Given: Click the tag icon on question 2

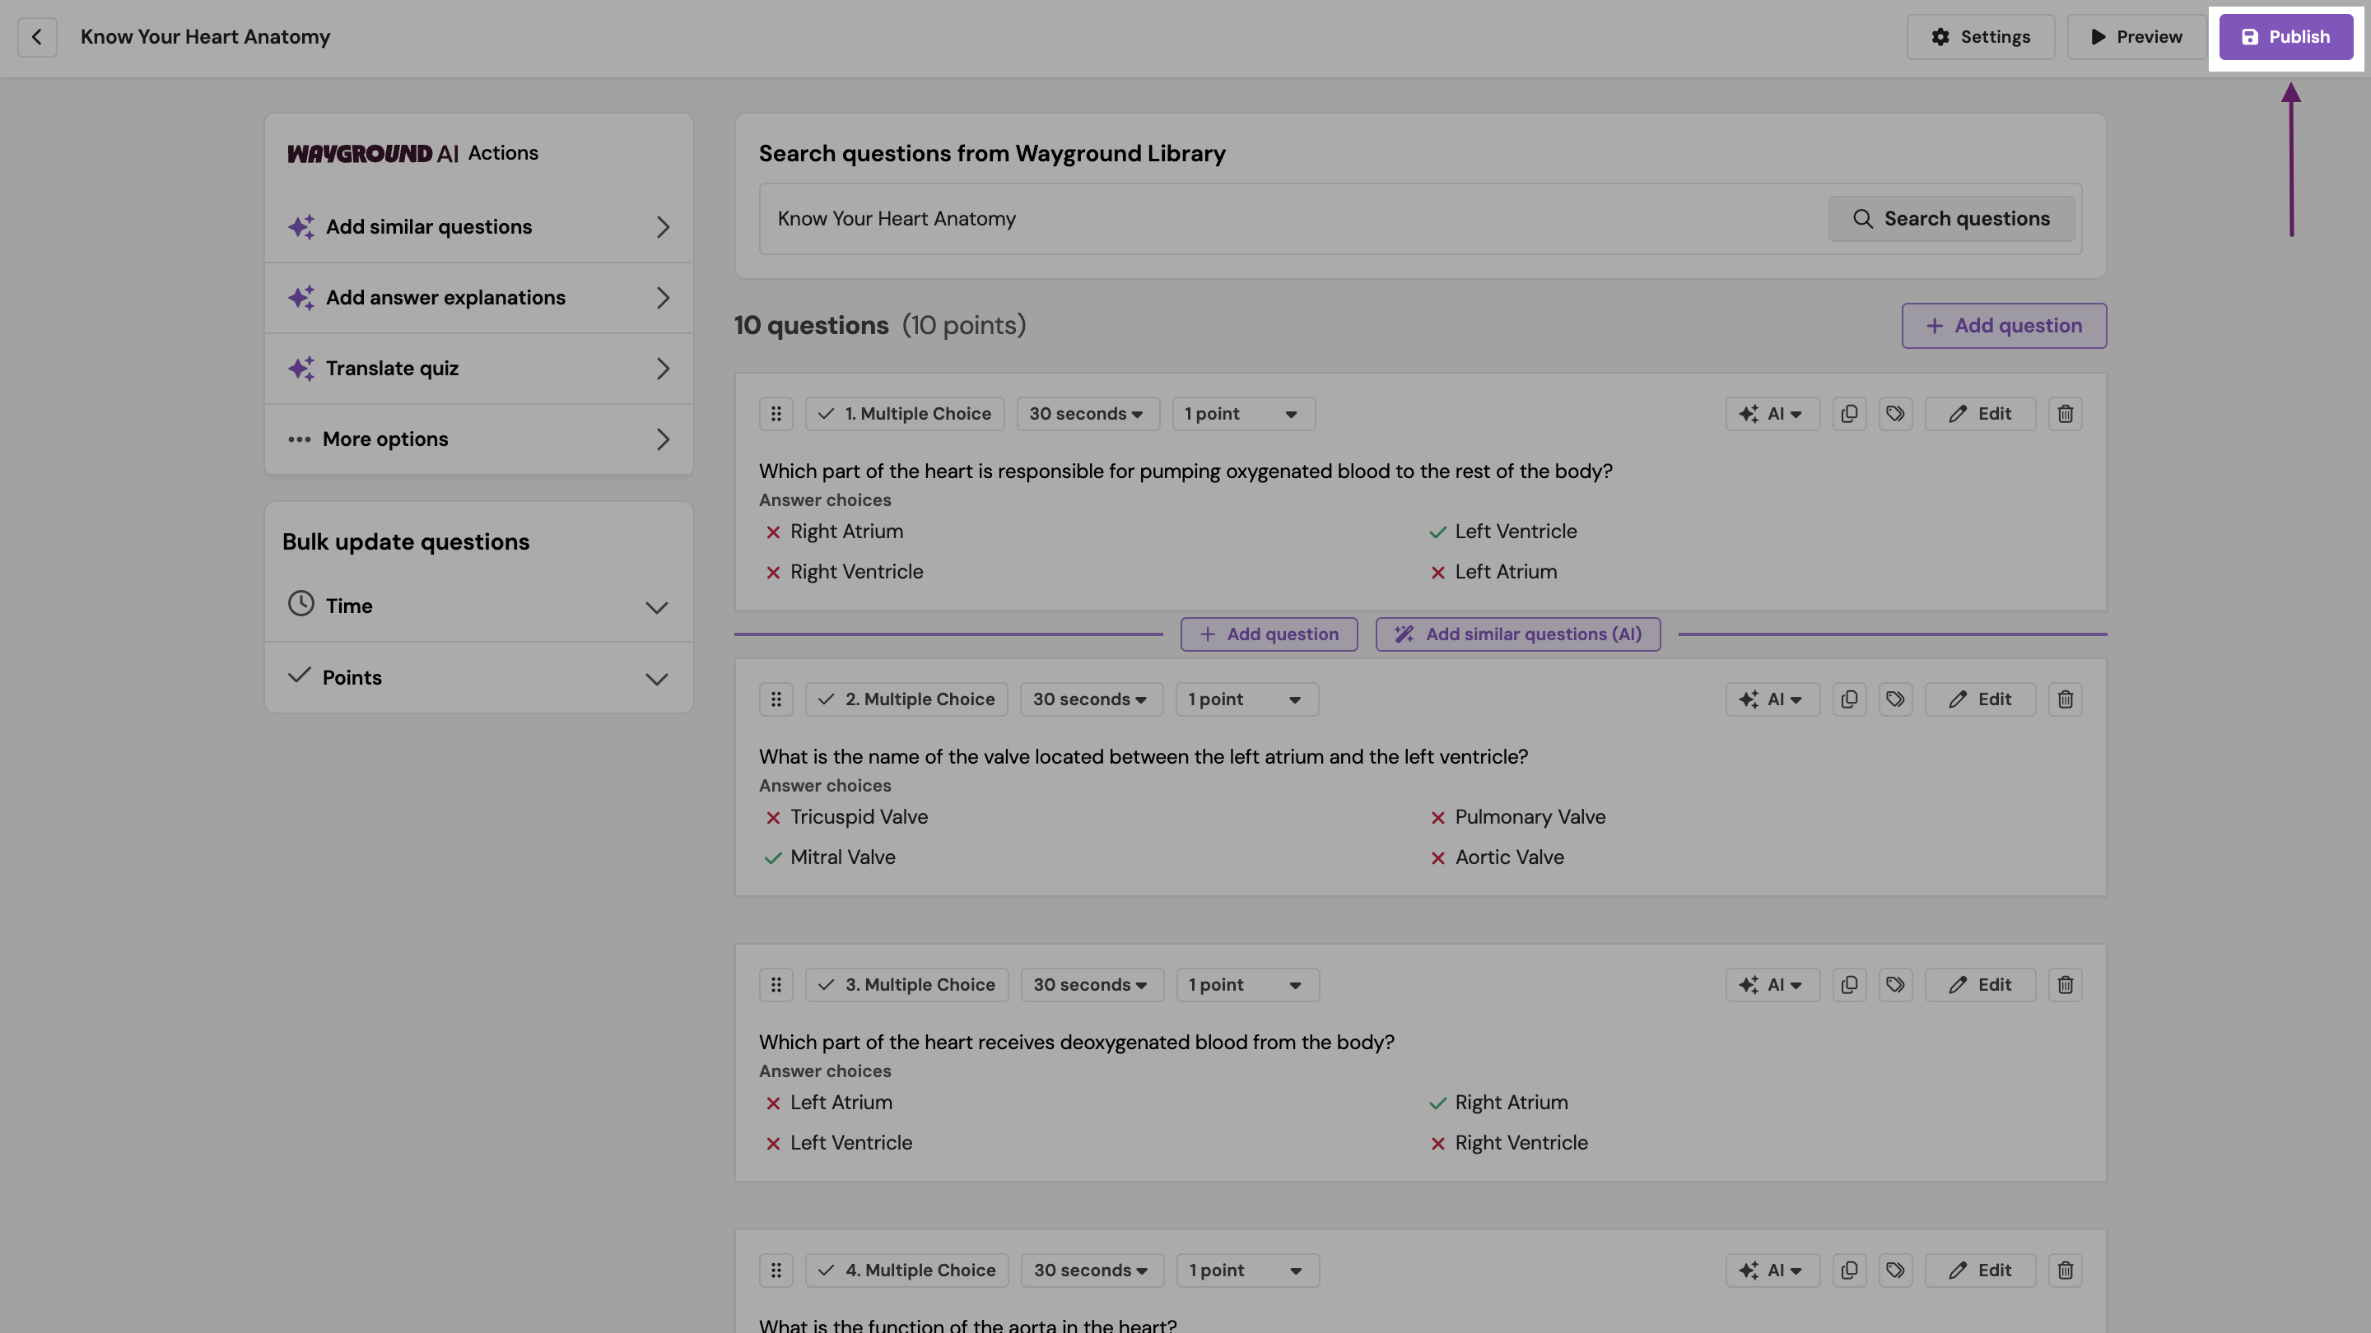Looking at the screenshot, I should coord(1895,699).
